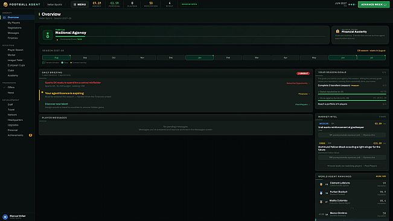Click the reputation goal progress bar

352,94
